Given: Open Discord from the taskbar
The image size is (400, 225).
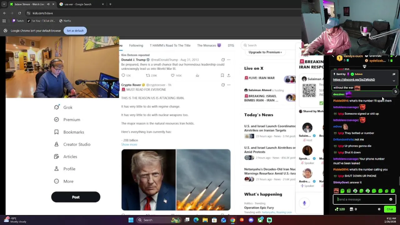Looking at the screenshot, I should click(x=251, y=220).
